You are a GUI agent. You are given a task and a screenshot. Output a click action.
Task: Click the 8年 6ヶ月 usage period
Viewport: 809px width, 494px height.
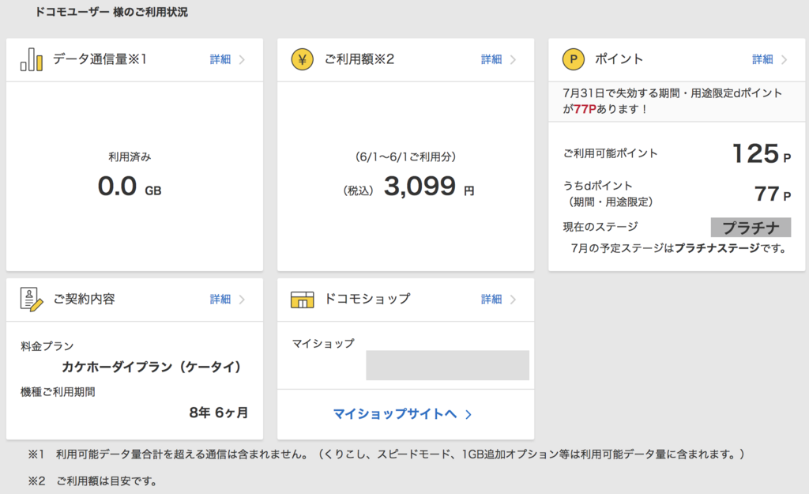coord(219,413)
